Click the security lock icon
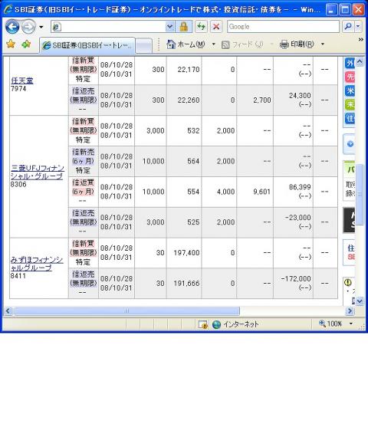 coord(183,27)
